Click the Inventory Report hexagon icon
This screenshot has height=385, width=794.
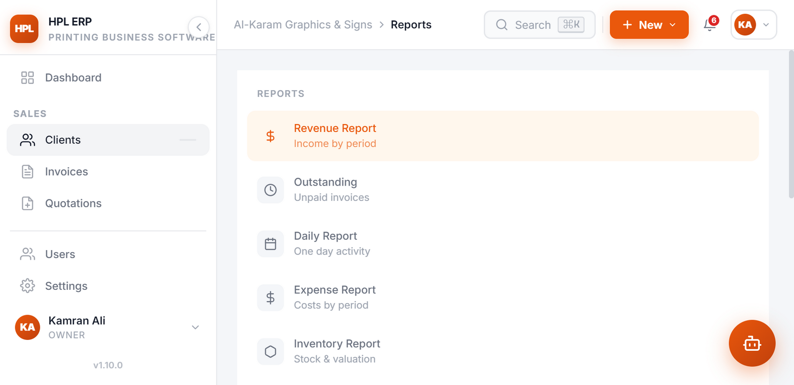(270, 352)
